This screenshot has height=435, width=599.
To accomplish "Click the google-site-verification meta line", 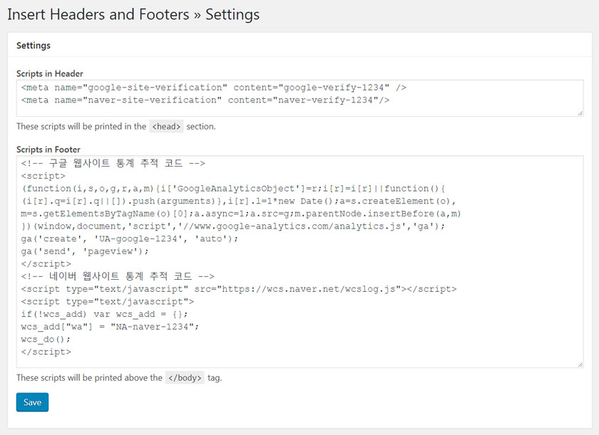I will [x=213, y=88].
